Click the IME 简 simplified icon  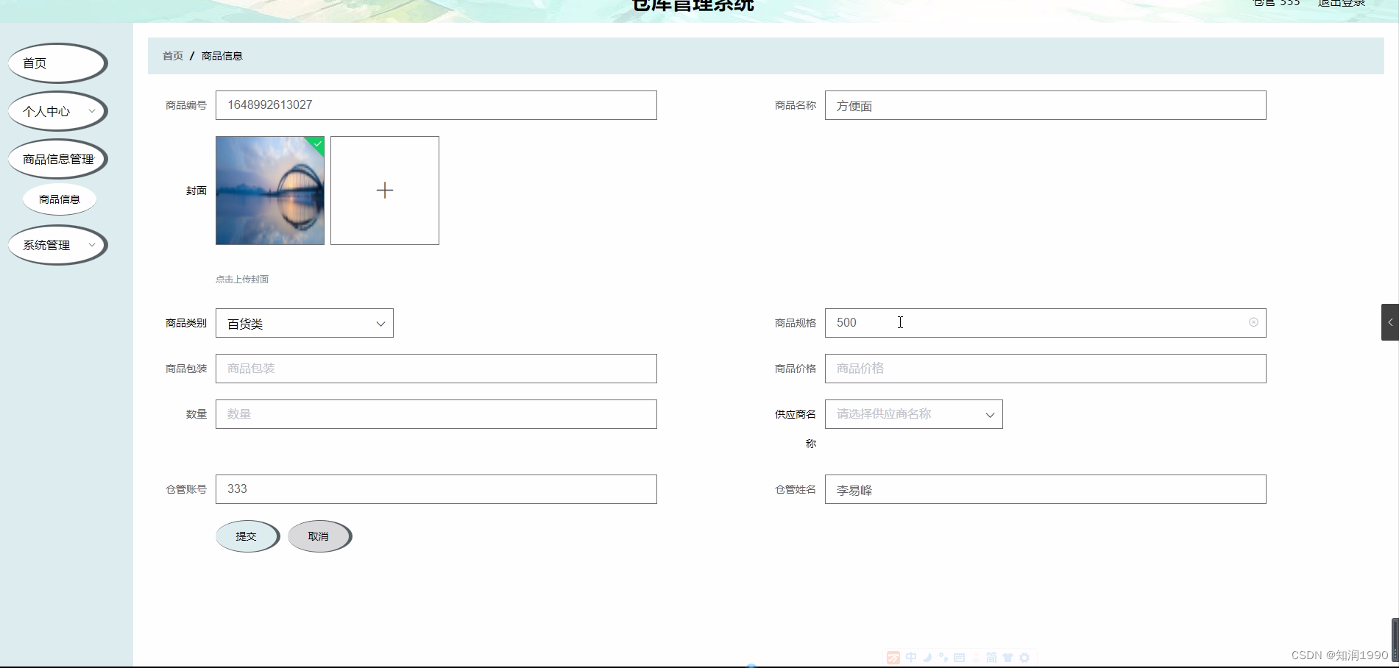pos(991,658)
